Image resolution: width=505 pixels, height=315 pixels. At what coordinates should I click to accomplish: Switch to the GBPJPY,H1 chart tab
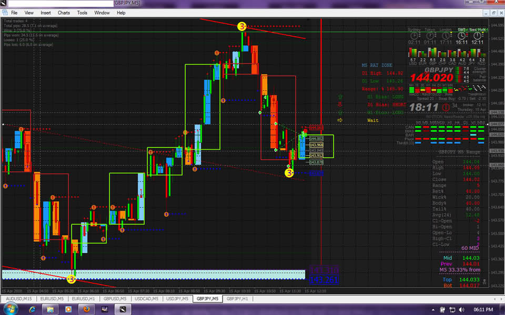(237, 299)
